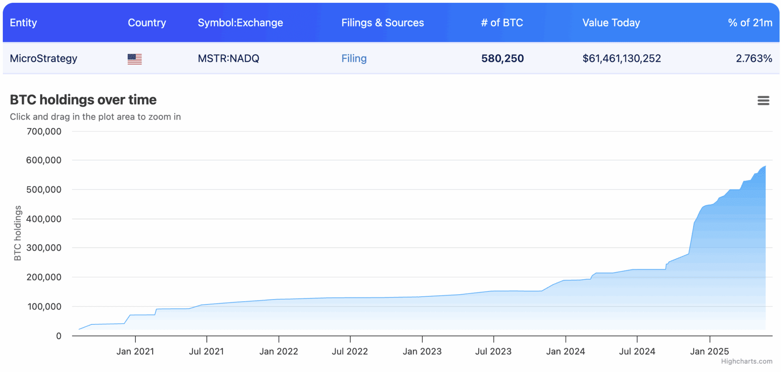The image size is (781, 372).
Task: Click the $61,461,130,252 value cell
Action: pyautogui.click(x=622, y=59)
